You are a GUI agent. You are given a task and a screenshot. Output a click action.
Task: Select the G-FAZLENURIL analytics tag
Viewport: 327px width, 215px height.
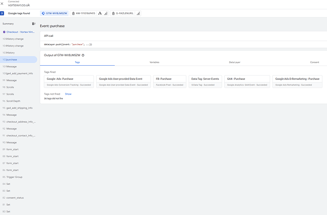[125, 13]
